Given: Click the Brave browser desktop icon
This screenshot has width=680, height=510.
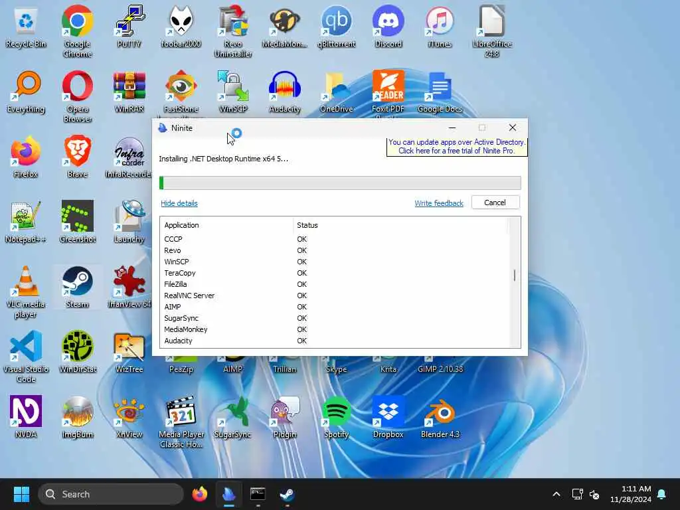Looking at the screenshot, I should click(78, 157).
